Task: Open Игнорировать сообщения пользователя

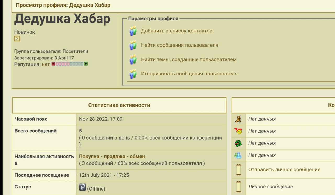Action: 189,74
